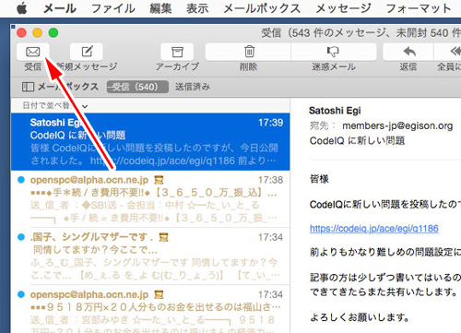Select the Satoshi Egi 17:39 message

(x=150, y=142)
